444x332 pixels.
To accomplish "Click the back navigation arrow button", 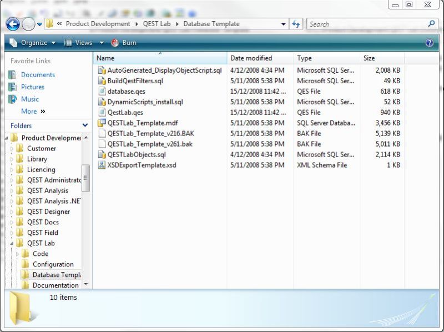I will (13, 24).
